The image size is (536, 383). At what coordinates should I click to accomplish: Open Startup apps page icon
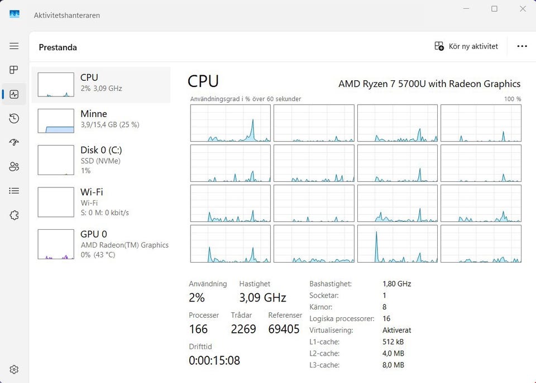14,142
